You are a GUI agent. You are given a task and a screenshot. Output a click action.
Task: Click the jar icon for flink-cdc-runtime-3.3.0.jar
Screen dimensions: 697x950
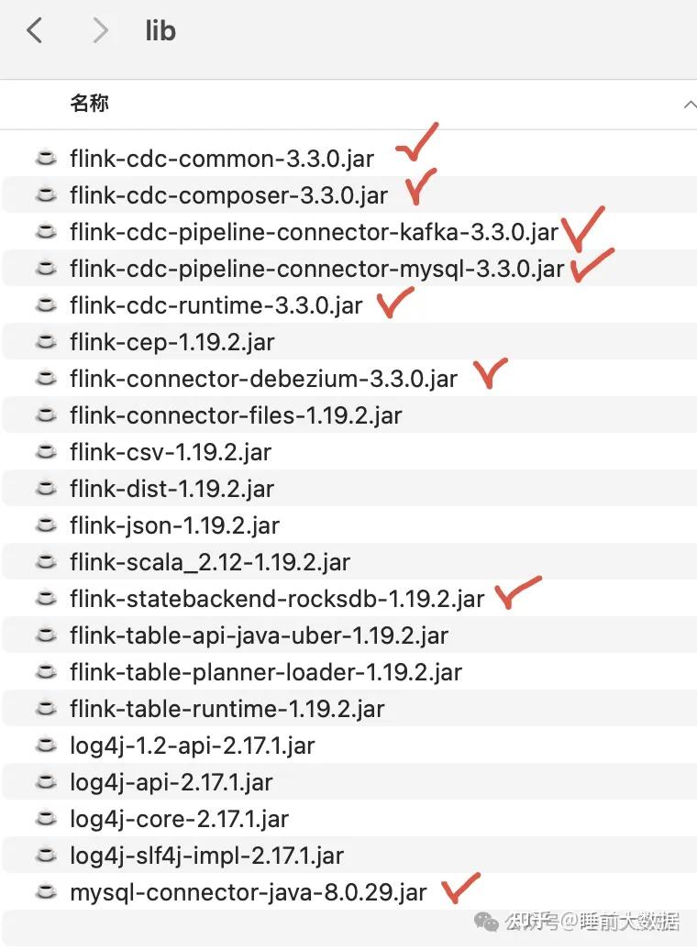[46, 304]
